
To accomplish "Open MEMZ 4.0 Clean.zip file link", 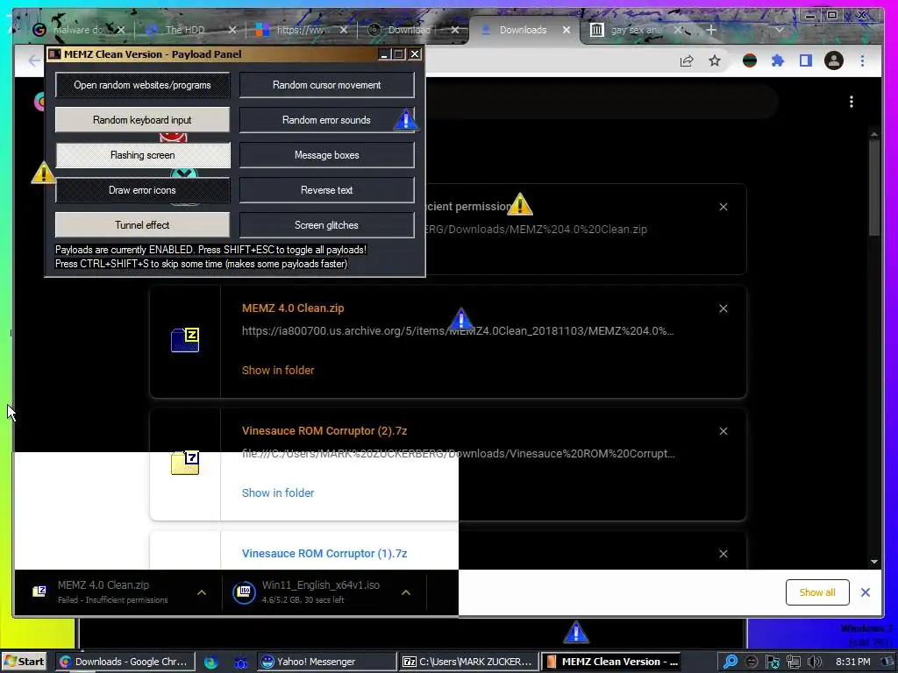I will [x=293, y=308].
